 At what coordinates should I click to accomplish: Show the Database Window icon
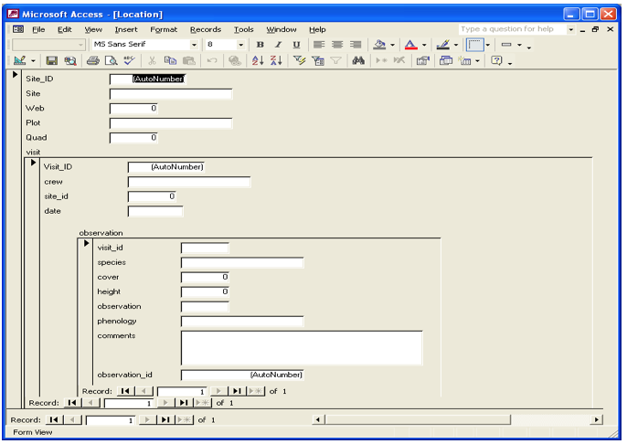(x=445, y=60)
